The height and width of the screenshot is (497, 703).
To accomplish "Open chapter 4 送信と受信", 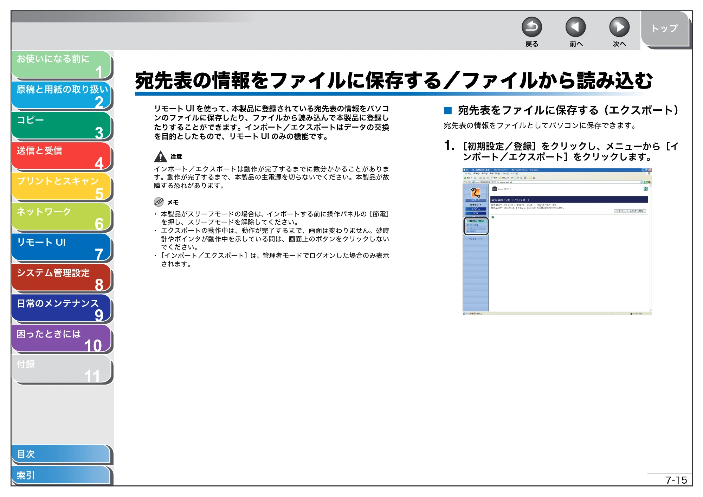I will (62, 156).
